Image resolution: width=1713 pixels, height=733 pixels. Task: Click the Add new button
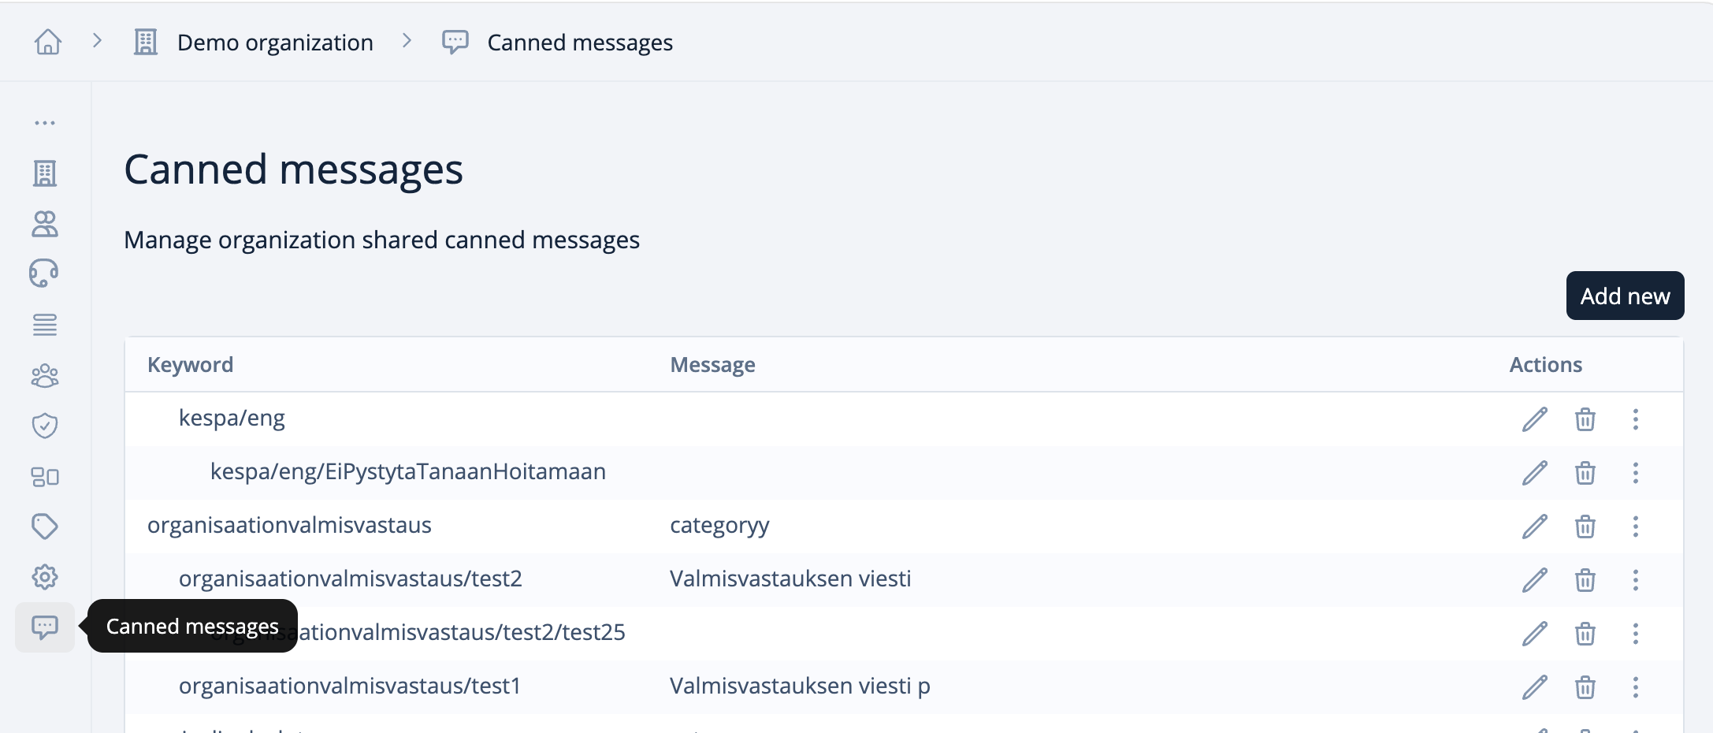pyautogui.click(x=1625, y=296)
